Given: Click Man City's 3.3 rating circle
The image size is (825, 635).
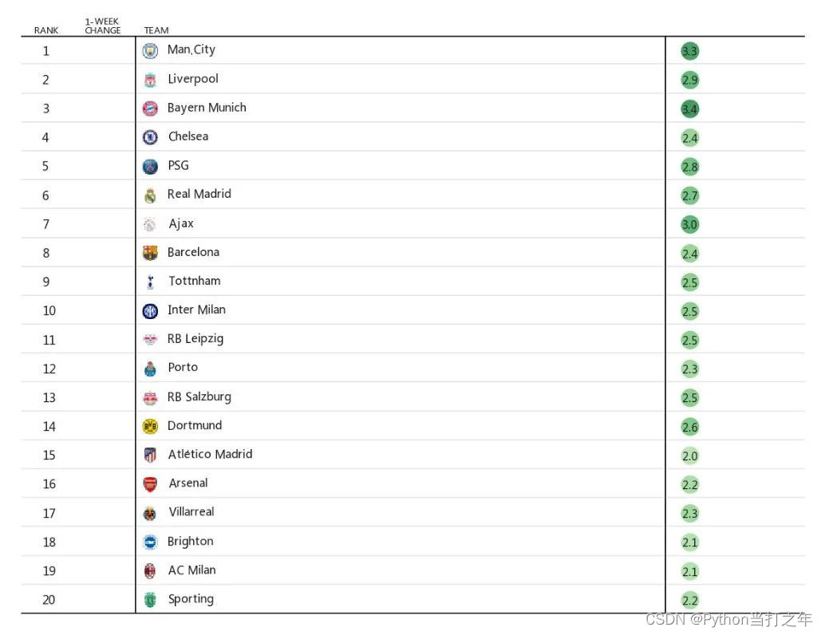Looking at the screenshot, I should (x=690, y=51).
